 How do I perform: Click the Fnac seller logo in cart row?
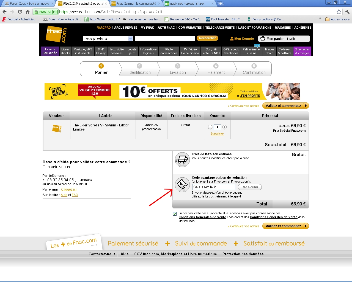click(x=57, y=129)
